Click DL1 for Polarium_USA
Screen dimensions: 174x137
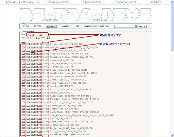coord(23,60)
